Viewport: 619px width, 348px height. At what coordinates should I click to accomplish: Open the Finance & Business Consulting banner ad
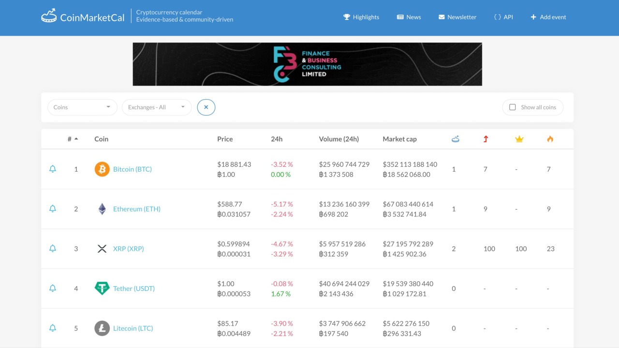[x=308, y=64]
